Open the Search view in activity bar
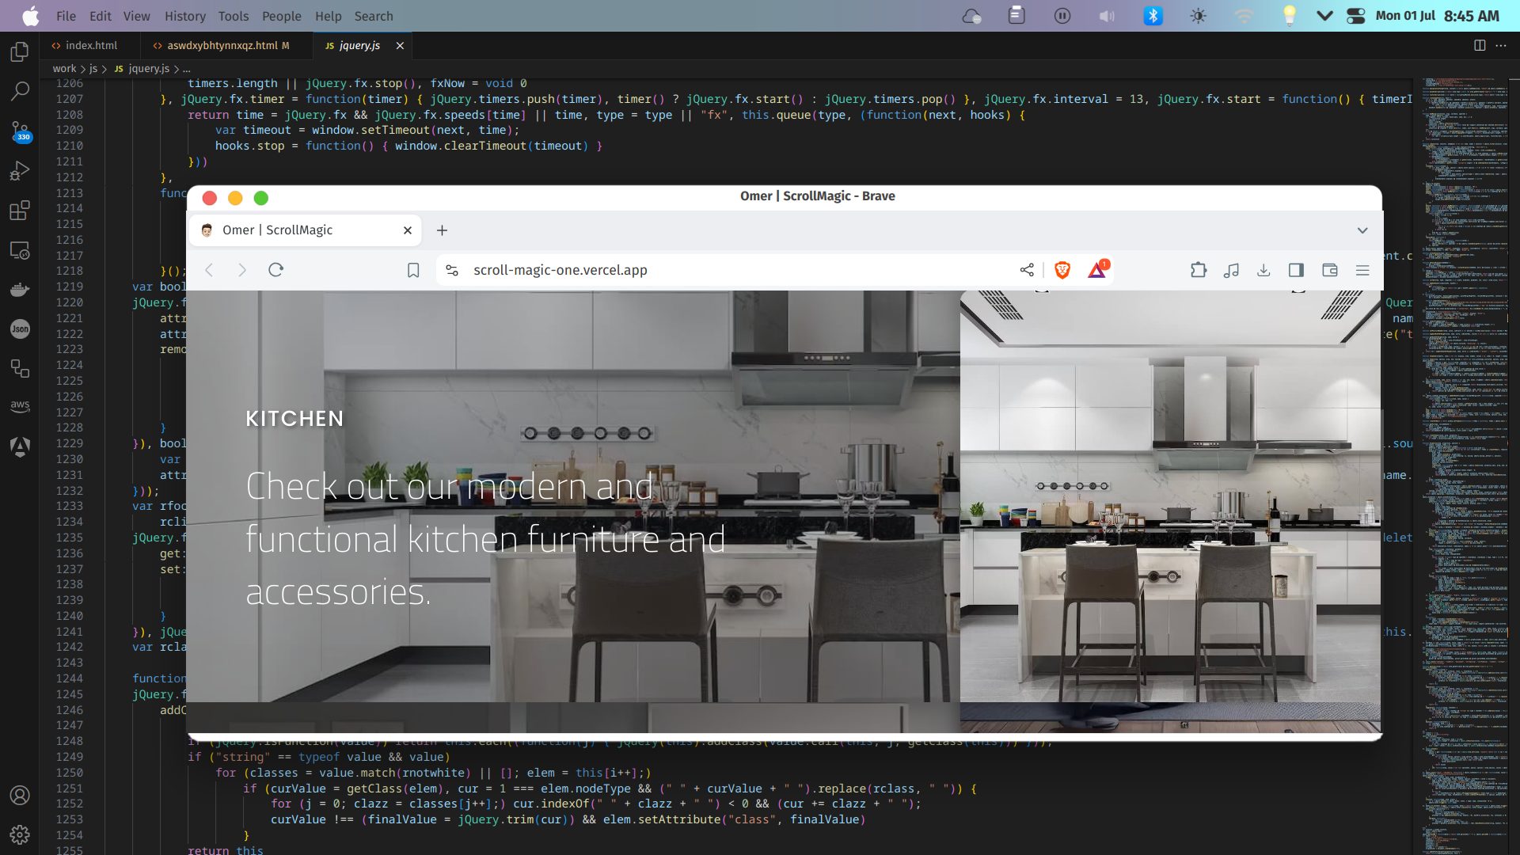1520x855 pixels. (20, 91)
